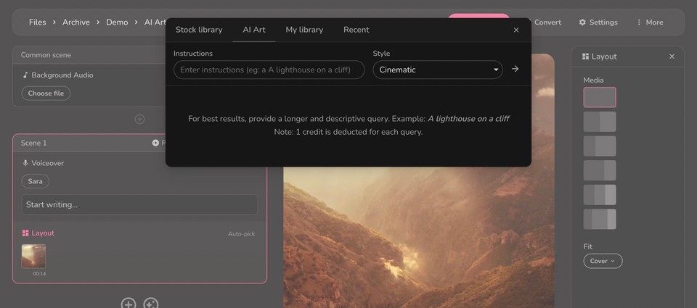Click the Scene 1 play preview icon
The width and height of the screenshot is (697, 308).
[x=155, y=143]
